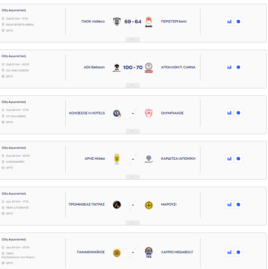Expand the ΠΡΟΜΗΘΕΑΣ vs ΜΑΡΟΥΣΙ match details
This screenshot has width=268, height=269.
coord(132,223)
